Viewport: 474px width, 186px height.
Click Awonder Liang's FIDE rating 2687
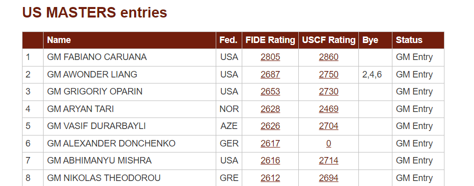coord(270,74)
